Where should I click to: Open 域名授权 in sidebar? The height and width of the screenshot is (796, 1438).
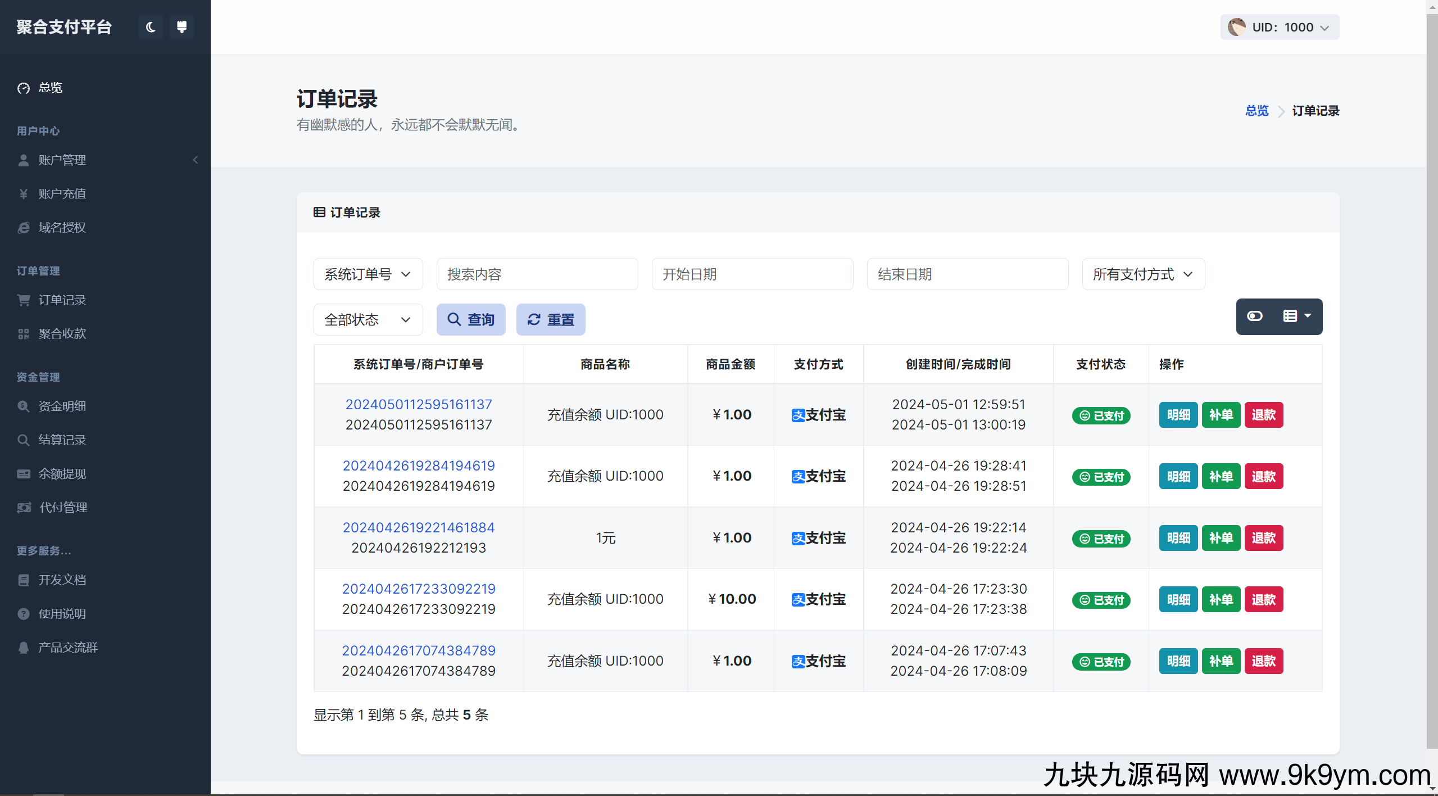[x=62, y=228]
